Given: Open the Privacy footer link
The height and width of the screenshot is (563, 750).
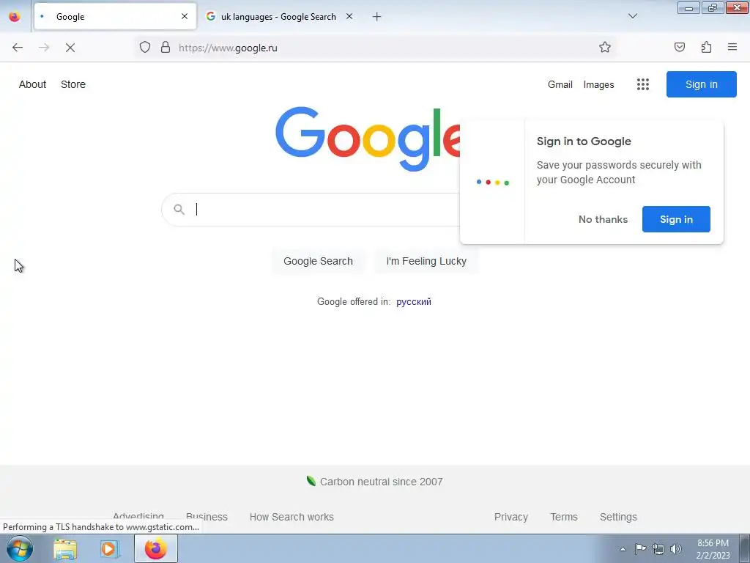Looking at the screenshot, I should coord(510,517).
